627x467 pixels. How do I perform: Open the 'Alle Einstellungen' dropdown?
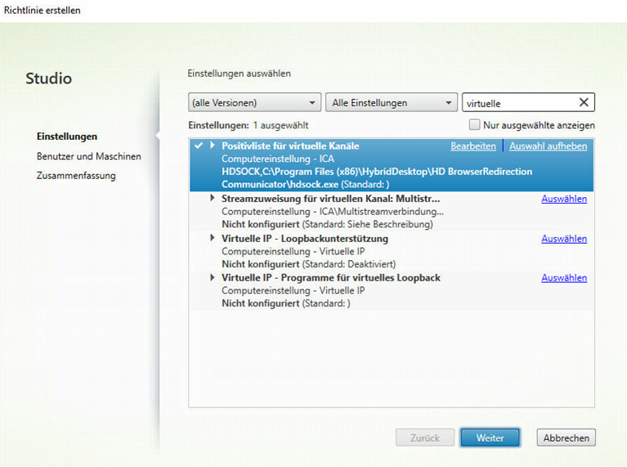(391, 103)
